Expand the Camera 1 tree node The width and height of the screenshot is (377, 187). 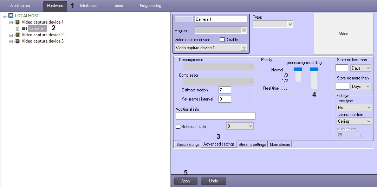(18, 29)
